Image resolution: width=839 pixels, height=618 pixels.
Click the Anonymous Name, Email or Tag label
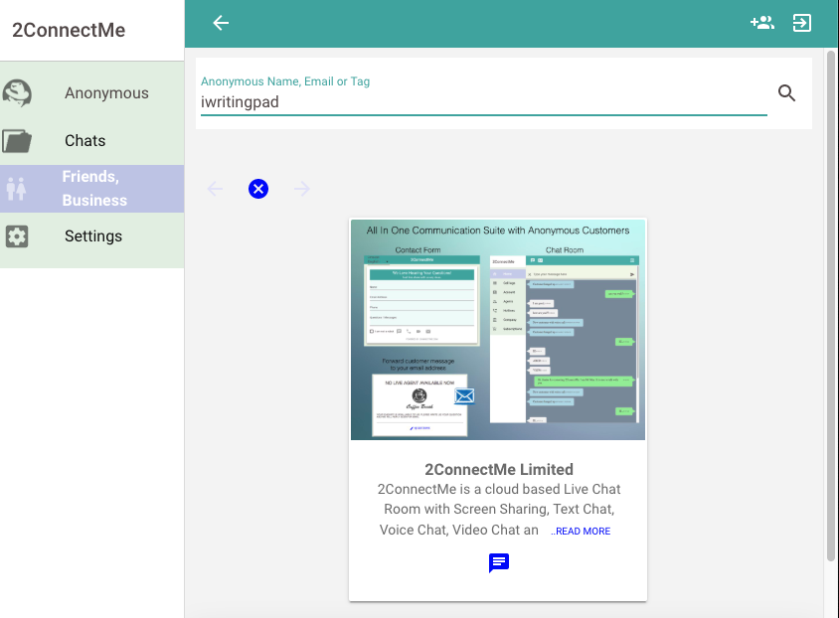285,81
